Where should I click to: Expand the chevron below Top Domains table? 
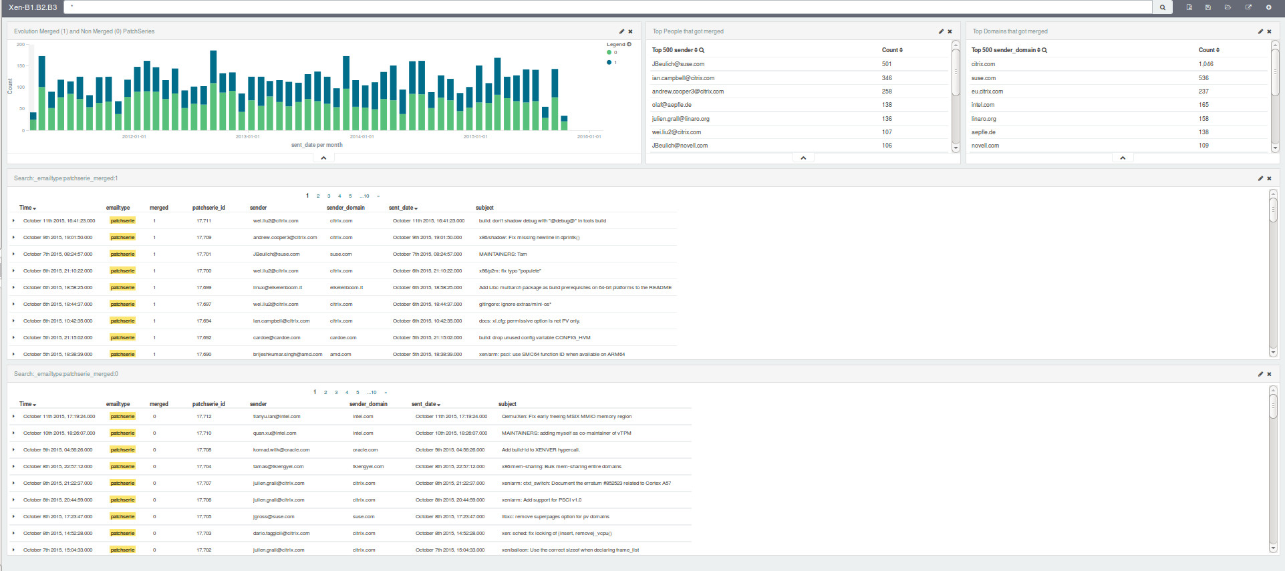coord(1123,158)
